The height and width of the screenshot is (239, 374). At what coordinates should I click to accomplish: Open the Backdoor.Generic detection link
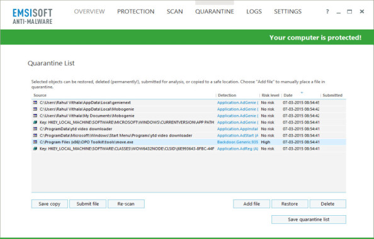click(237, 142)
